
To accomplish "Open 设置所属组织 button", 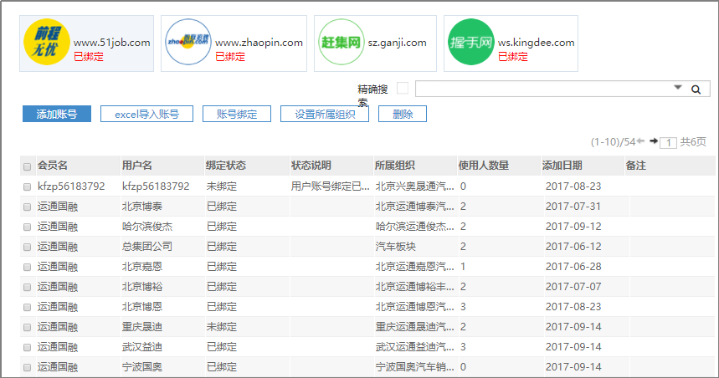I will click(325, 115).
